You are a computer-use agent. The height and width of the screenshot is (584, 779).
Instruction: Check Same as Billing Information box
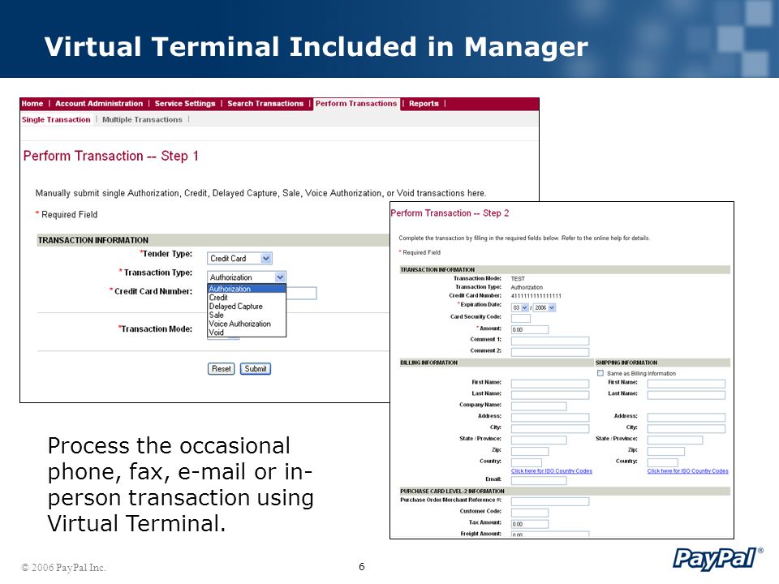(600, 373)
